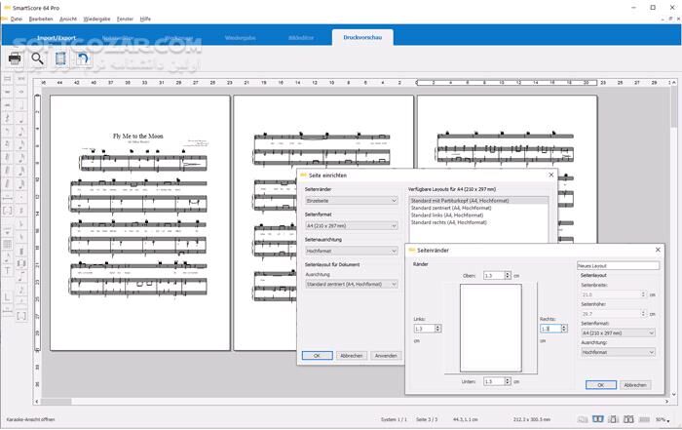Click the Rechts margin spinner arrows
Screen dimensions: 682x430
564,329
